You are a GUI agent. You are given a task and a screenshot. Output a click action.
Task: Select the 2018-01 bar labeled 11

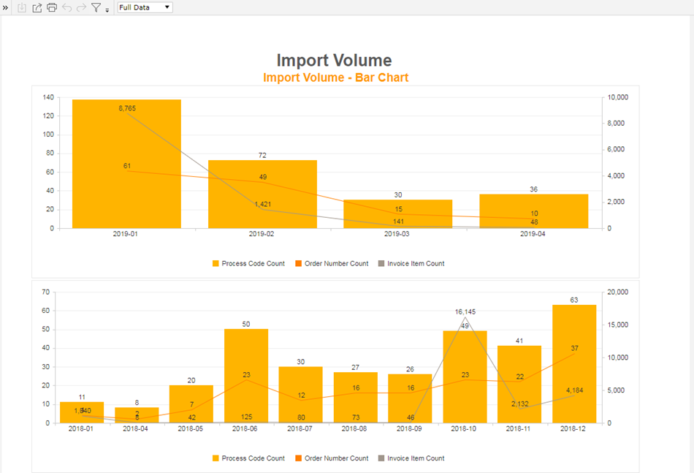click(82, 412)
